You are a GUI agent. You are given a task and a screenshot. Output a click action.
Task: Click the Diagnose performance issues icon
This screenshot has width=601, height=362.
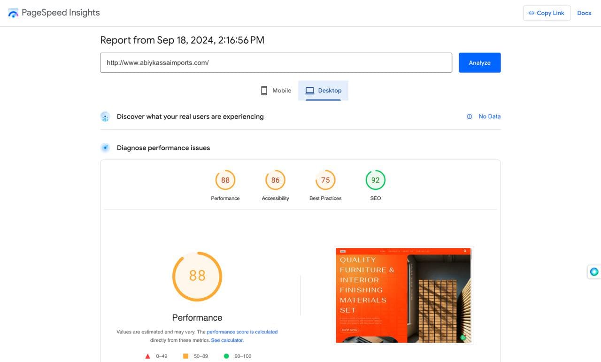[105, 148]
